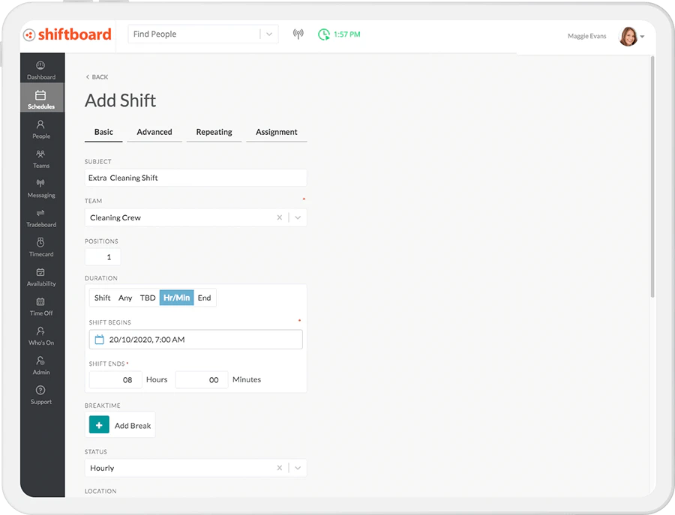Open the Timecard section
Screen dimensions: 675x515
coord(40,247)
